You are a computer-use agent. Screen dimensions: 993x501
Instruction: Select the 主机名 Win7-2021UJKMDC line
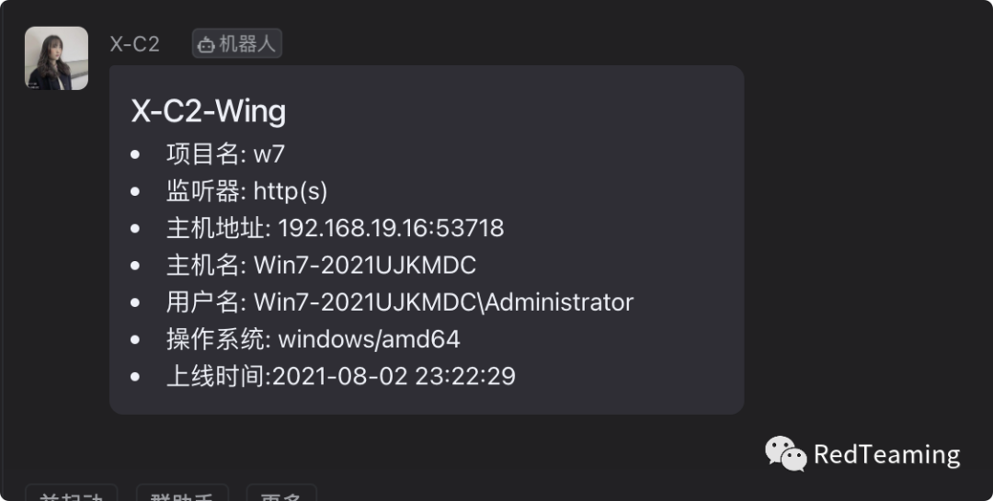321,266
